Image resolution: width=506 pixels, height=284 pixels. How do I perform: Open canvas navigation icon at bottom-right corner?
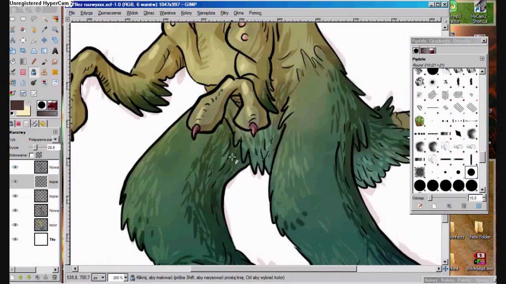click(x=445, y=269)
